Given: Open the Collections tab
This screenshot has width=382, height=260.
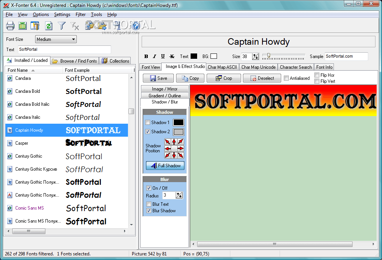Looking at the screenshot, I should click(115, 61).
